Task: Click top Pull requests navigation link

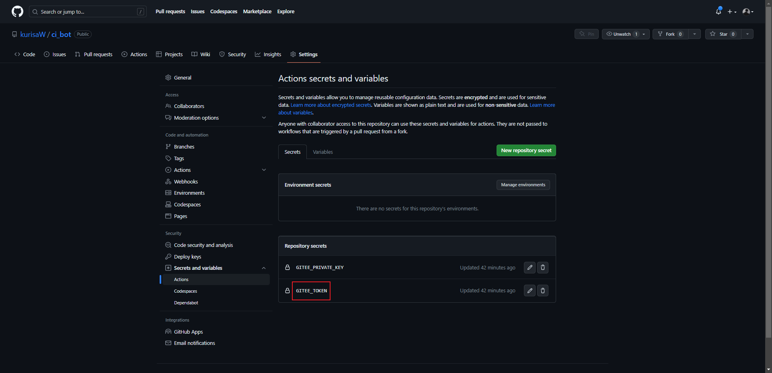Action: click(x=170, y=12)
